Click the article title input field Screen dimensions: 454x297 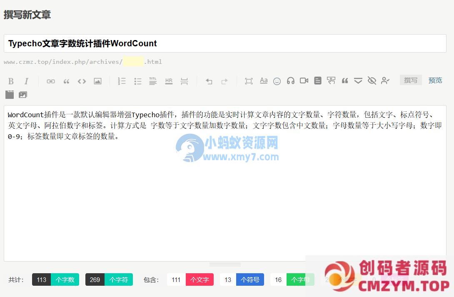pyautogui.click(x=225, y=43)
